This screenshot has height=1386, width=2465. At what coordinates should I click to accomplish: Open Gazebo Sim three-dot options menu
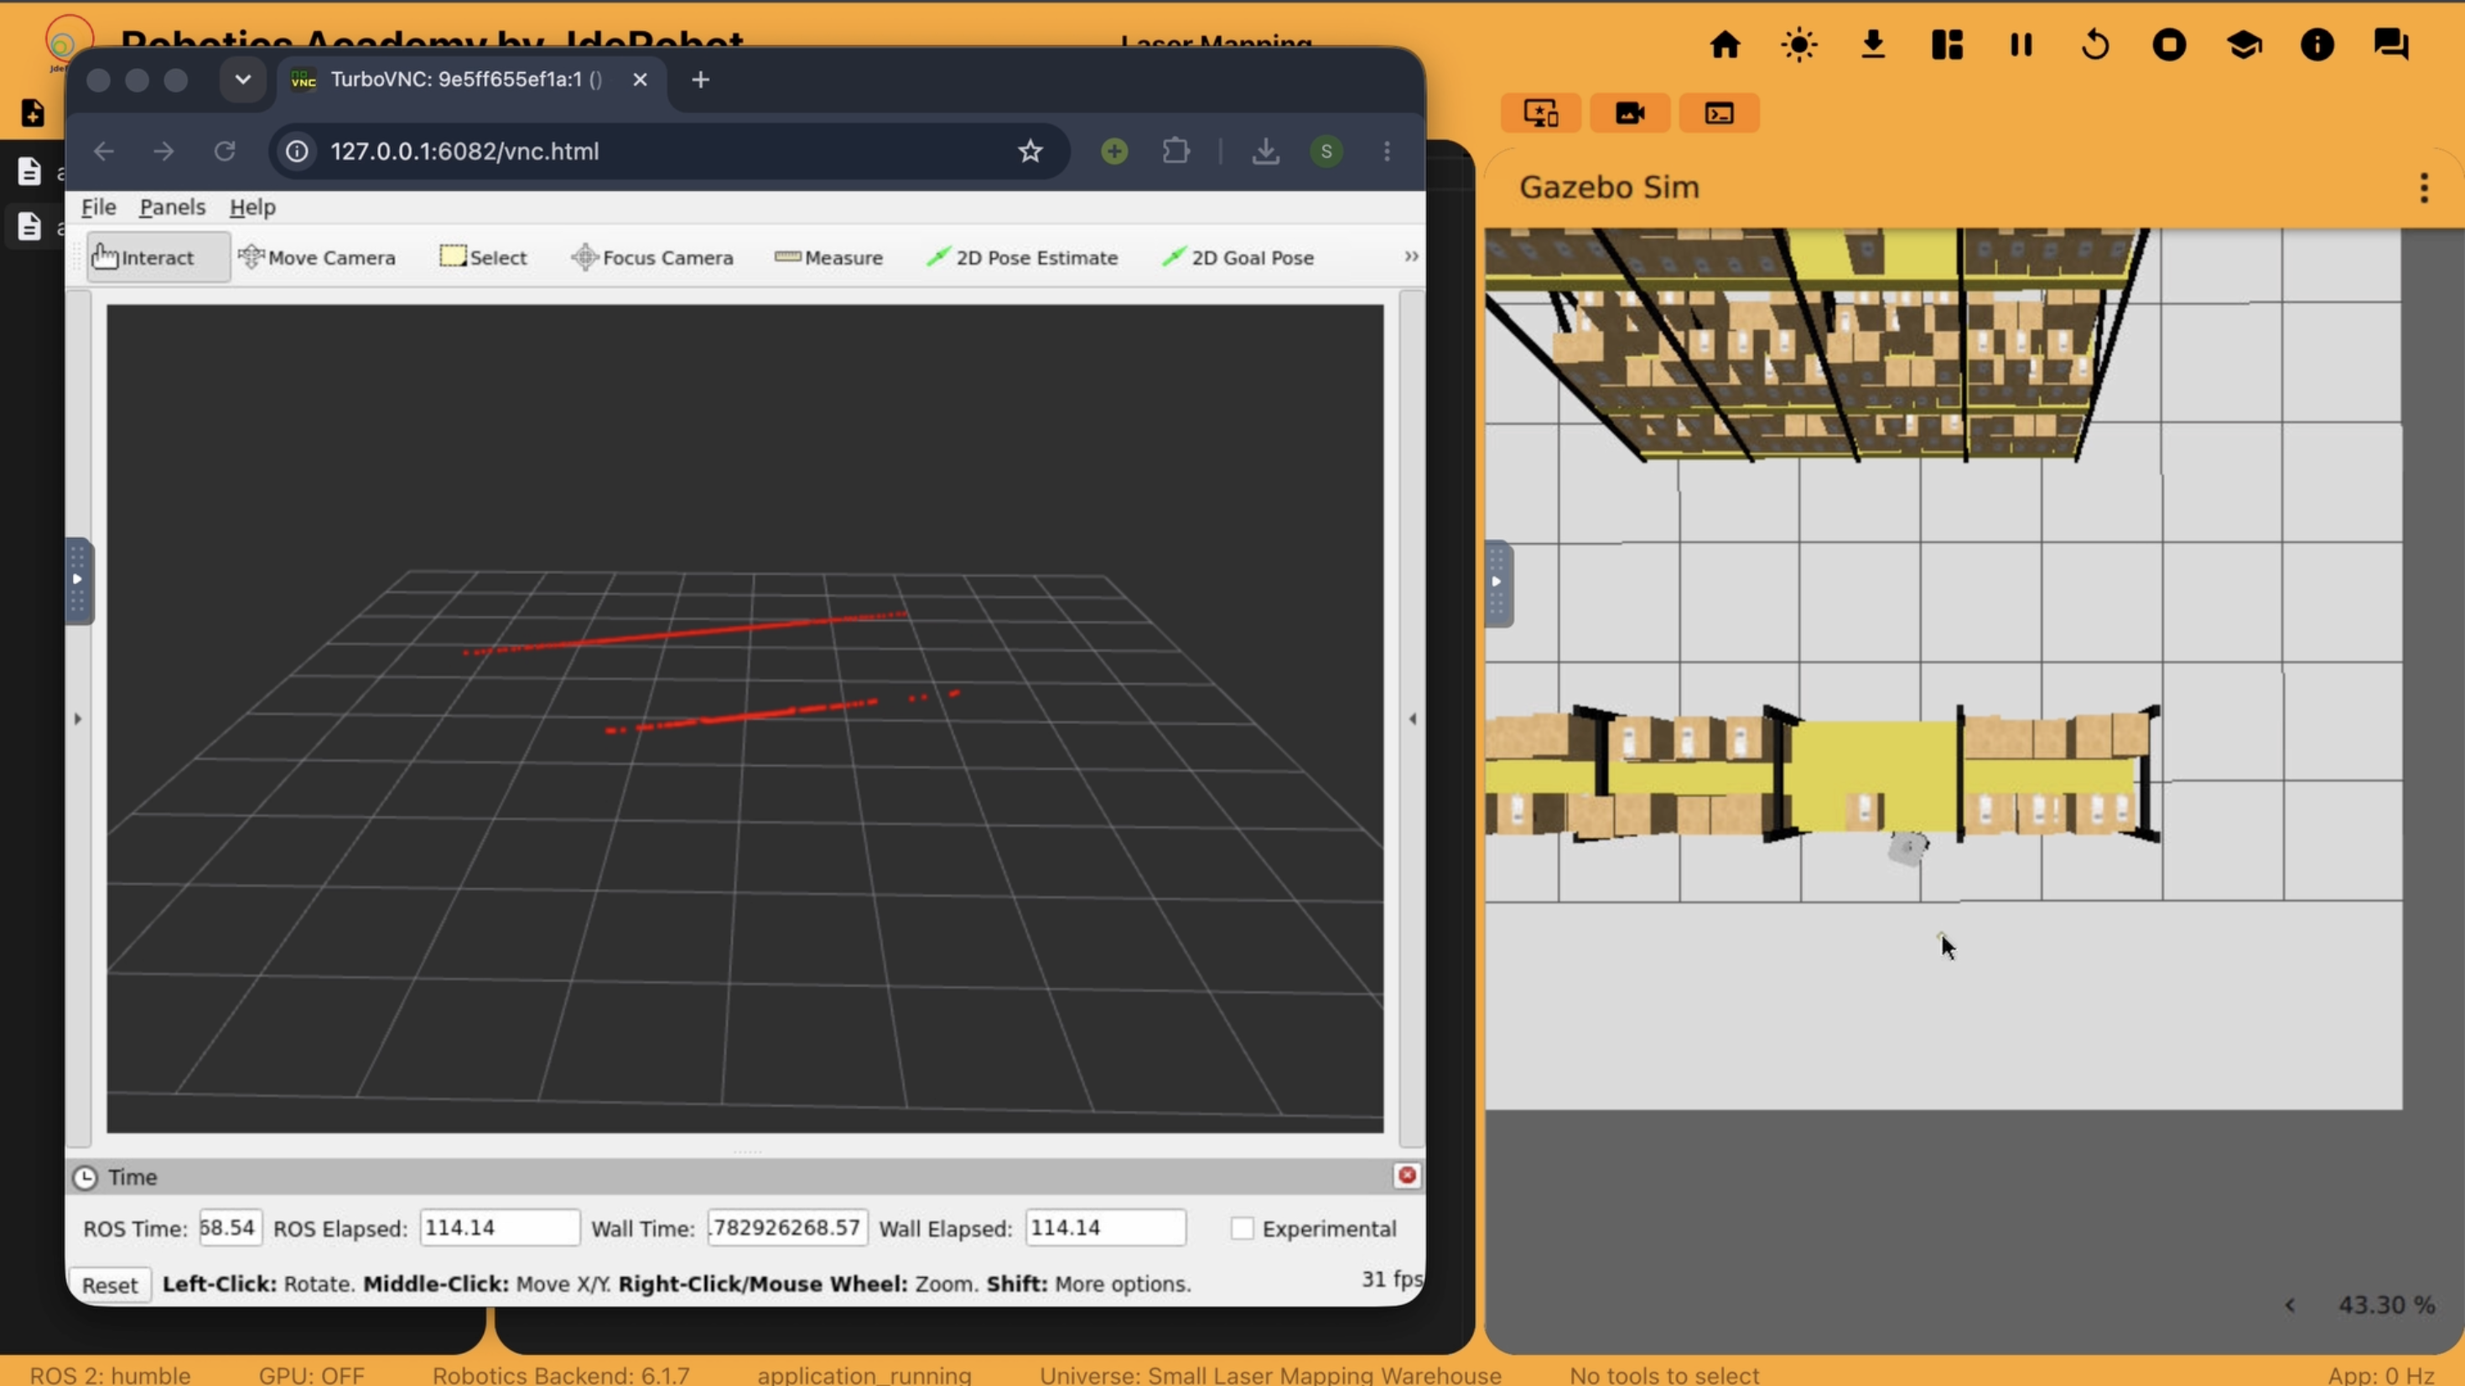tap(2424, 188)
